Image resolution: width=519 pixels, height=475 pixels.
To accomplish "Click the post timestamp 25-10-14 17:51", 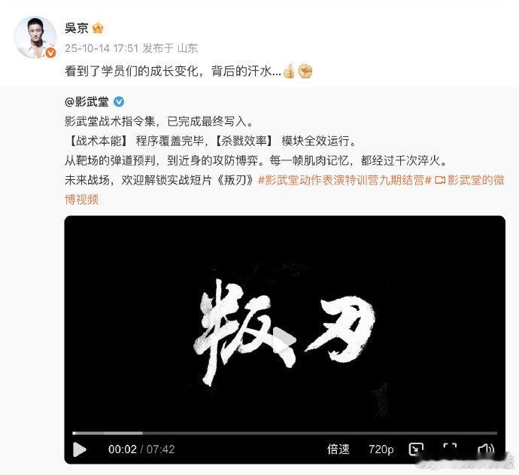I will pyautogui.click(x=102, y=48).
